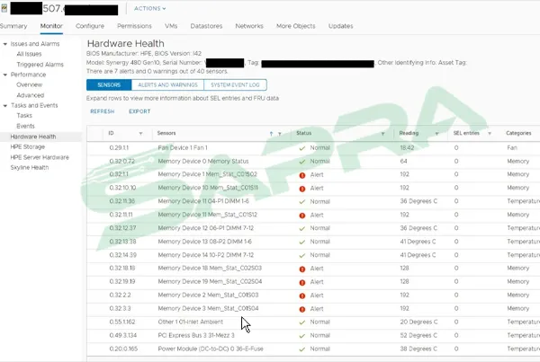Sort by the Categories column header
Screen dimensions: 540x362
click(518, 133)
